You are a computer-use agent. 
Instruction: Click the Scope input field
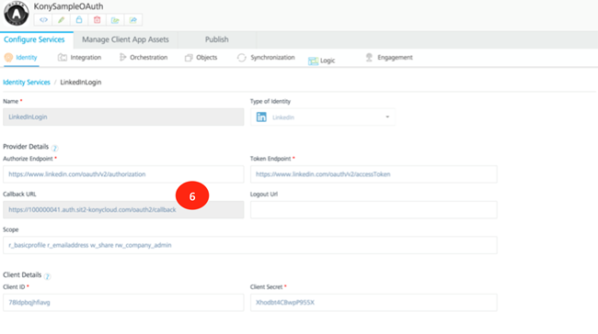pos(250,245)
